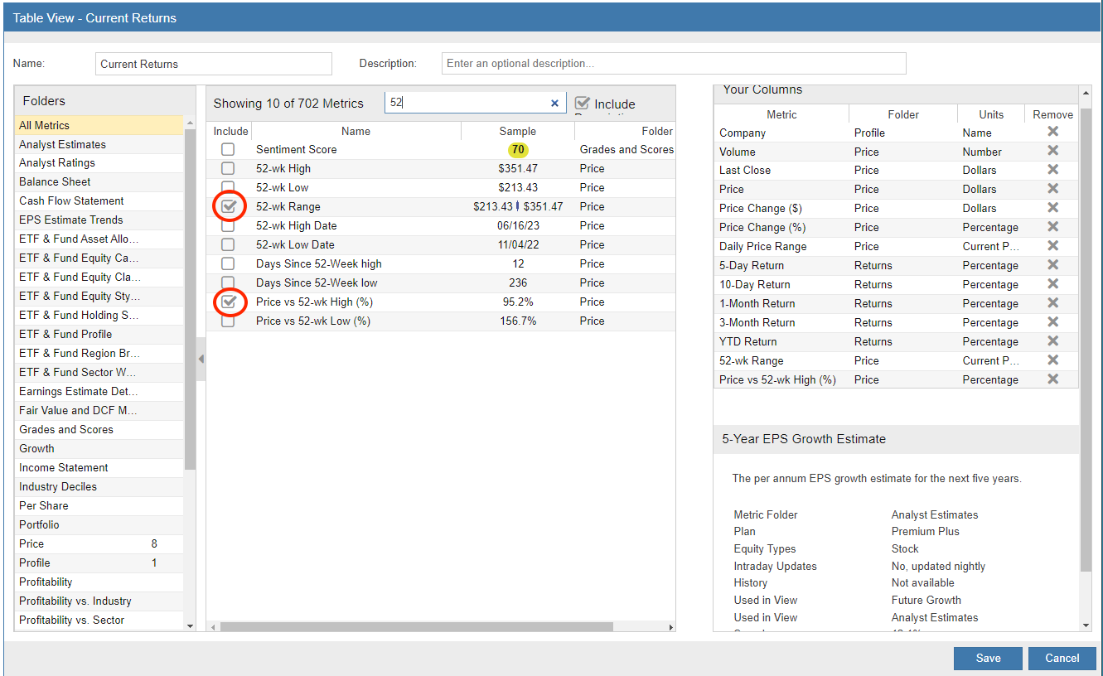The image size is (1103, 676).
Task: Focus the optional Description input field
Action: point(673,64)
